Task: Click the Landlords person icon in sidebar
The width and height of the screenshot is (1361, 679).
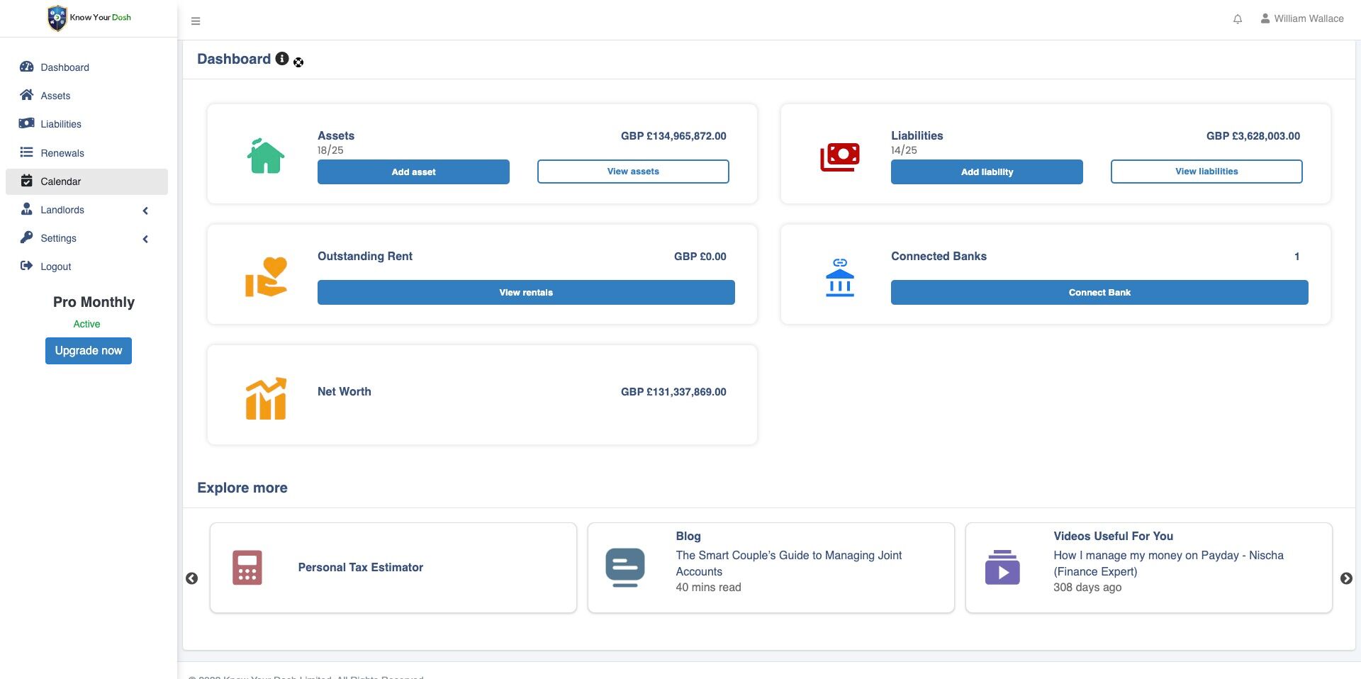Action: click(x=27, y=209)
